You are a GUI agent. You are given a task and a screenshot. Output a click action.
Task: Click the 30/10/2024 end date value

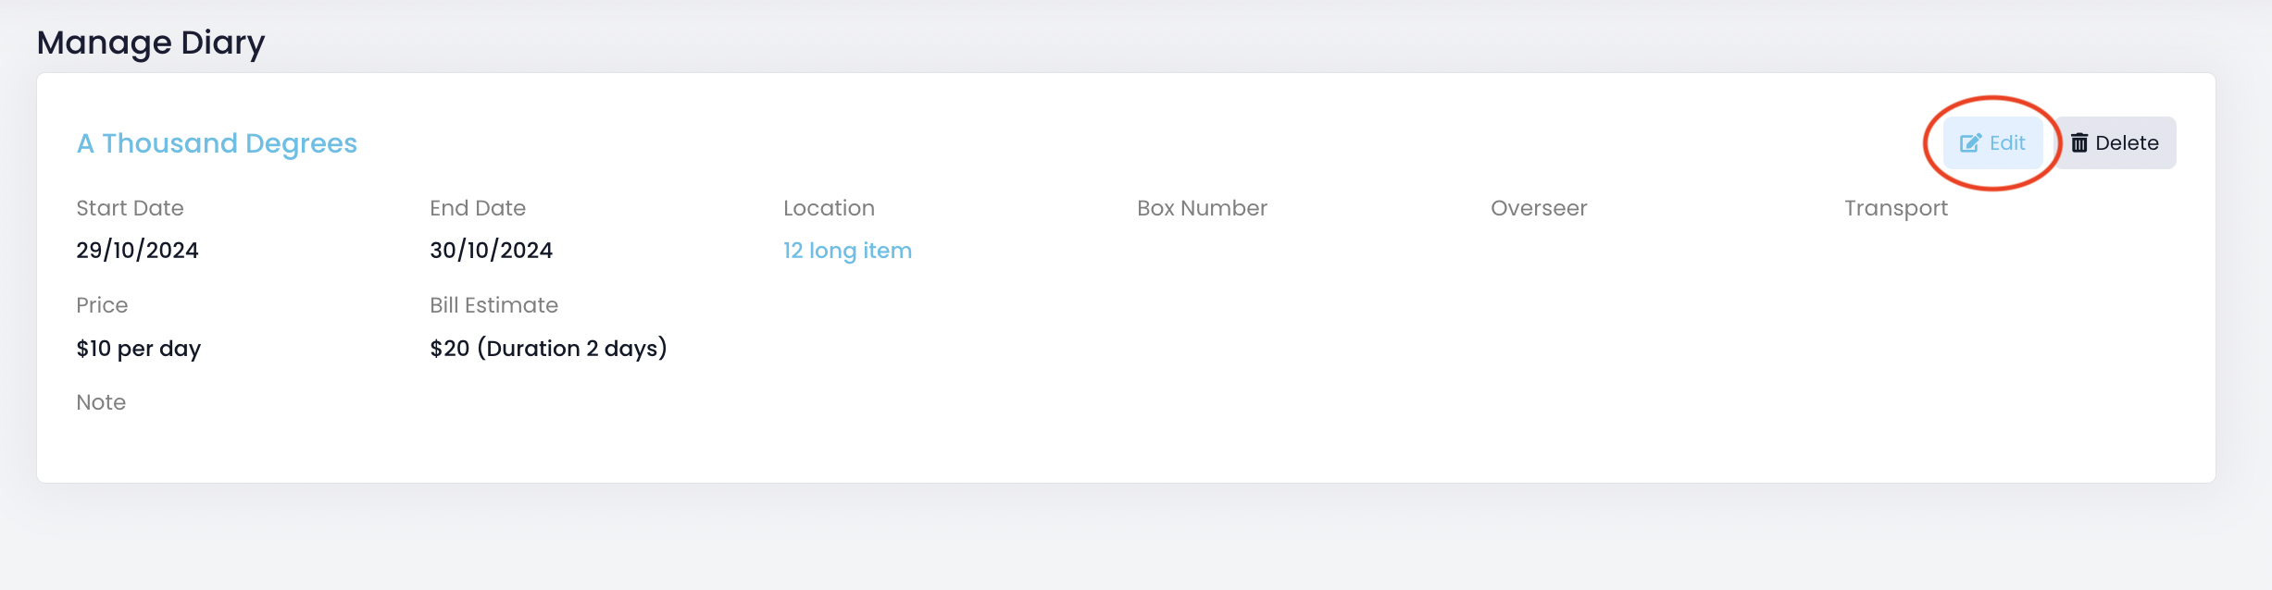point(491,251)
